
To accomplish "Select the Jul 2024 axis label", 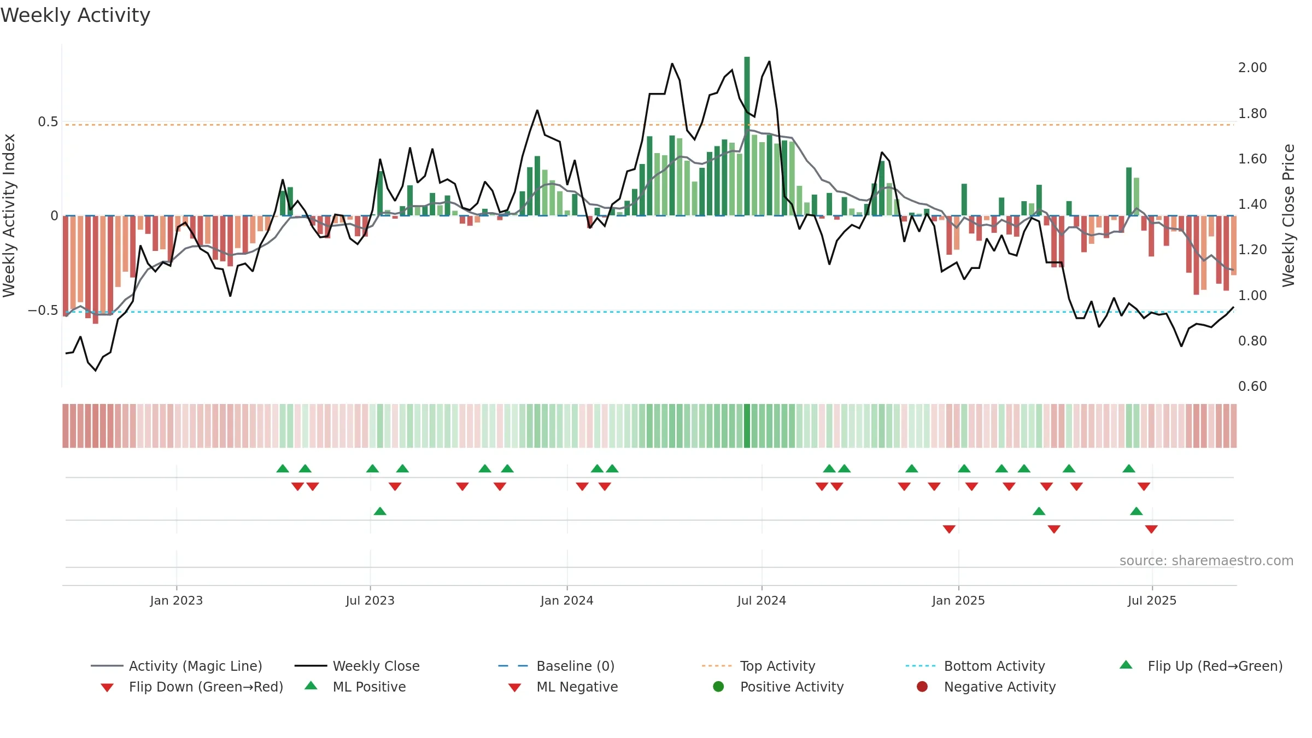I will click(762, 600).
